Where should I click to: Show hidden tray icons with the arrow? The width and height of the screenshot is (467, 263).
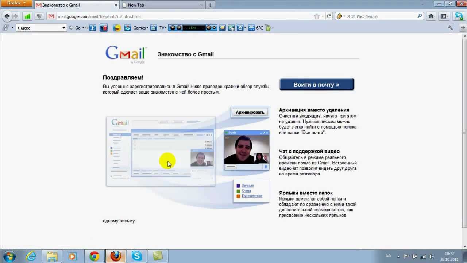point(398,256)
